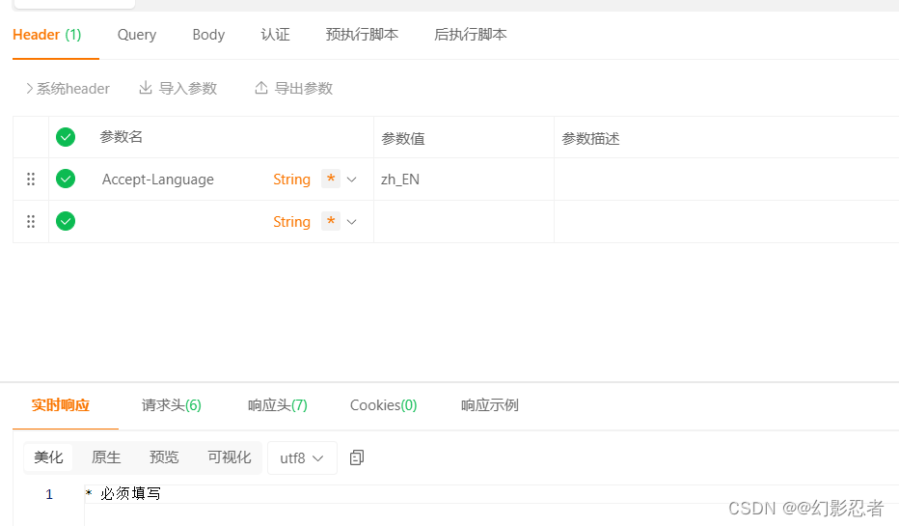Viewport: 899px width, 526px height.
Task: Click the drag handle of the empty row
Action: pyautogui.click(x=31, y=221)
